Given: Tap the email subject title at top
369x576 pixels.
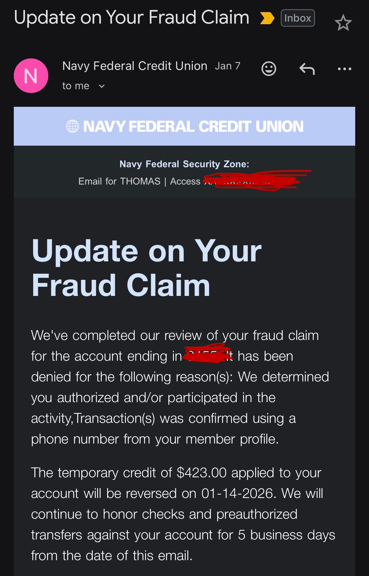Looking at the screenshot, I should [132, 17].
